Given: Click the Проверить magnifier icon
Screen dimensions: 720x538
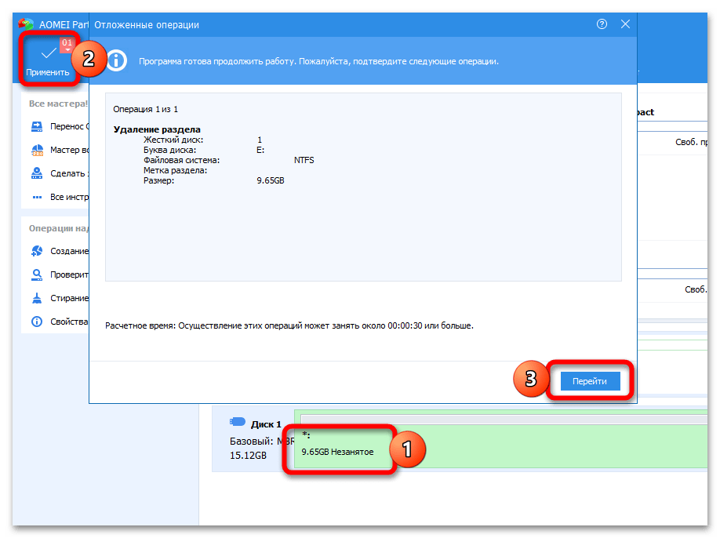Looking at the screenshot, I should pyautogui.click(x=37, y=274).
